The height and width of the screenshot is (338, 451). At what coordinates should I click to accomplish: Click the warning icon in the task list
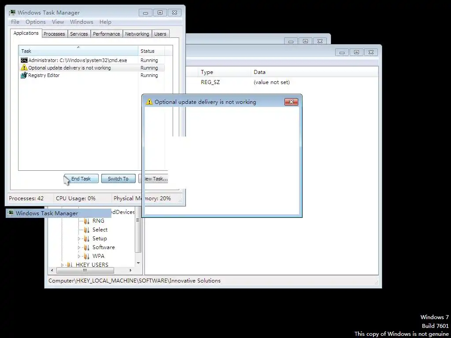tap(24, 68)
